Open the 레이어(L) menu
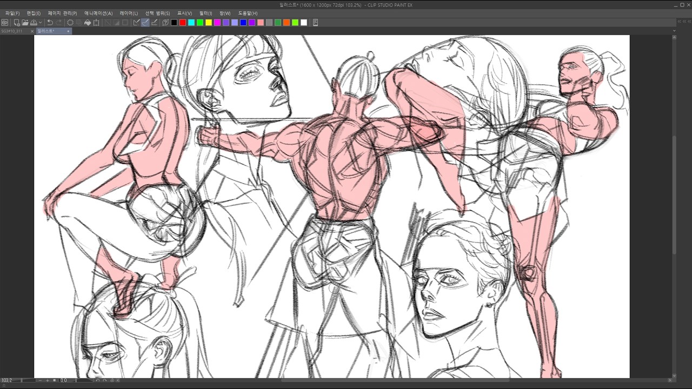 129,13
